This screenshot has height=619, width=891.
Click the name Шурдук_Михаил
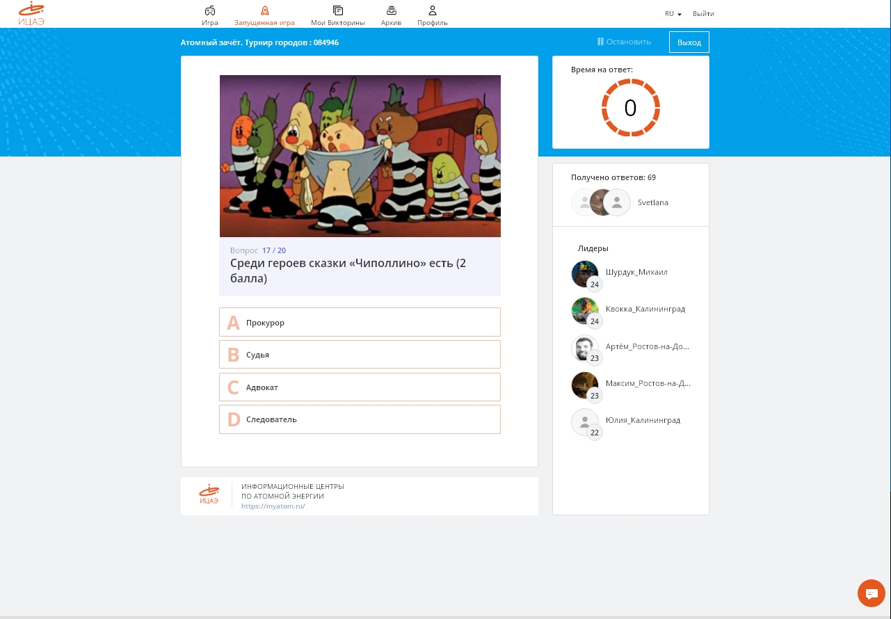click(636, 272)
